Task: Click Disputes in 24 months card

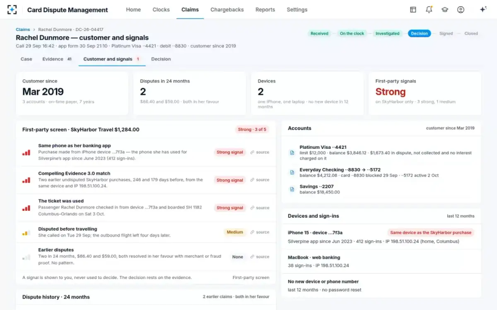Action: (x=190, y=93)
